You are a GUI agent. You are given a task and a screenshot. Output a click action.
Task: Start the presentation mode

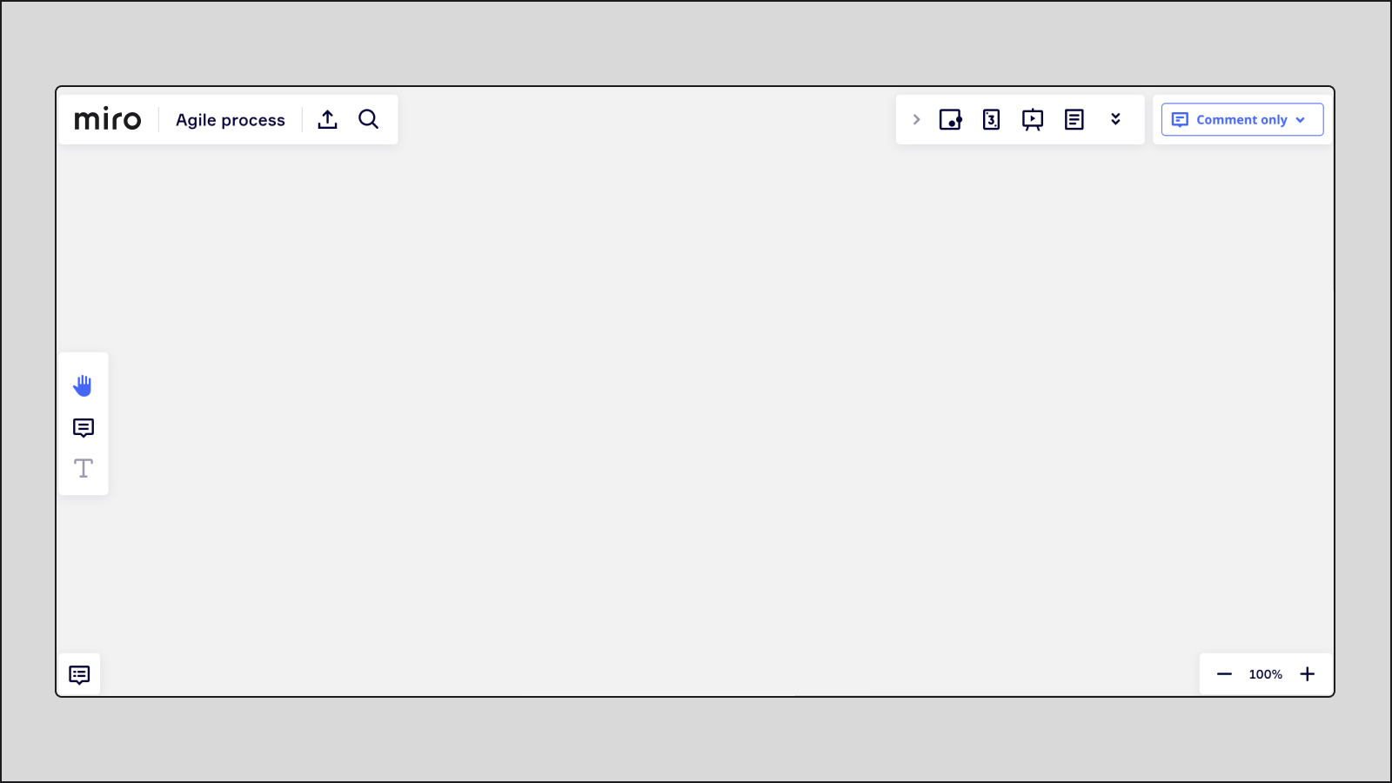[1033, 119]
